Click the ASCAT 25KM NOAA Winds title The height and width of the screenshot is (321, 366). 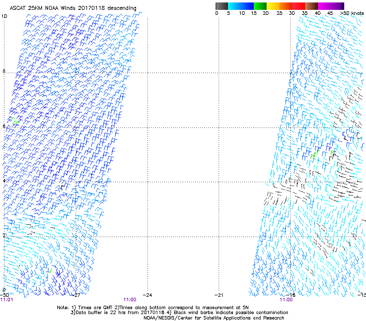point(73,8)
